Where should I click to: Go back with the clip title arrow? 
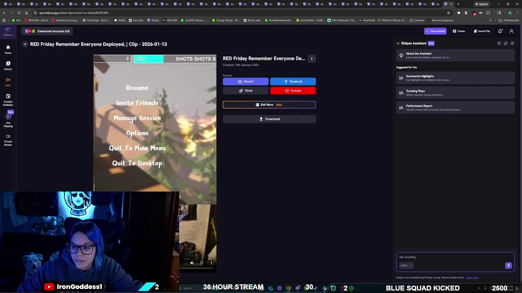[x=25, y=44]
